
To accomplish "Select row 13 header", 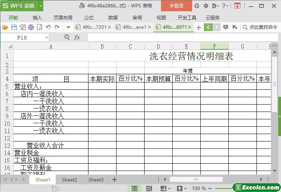I will 7,145.
